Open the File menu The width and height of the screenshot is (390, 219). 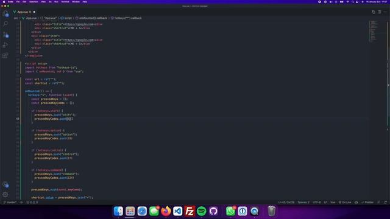coord(18,2)
